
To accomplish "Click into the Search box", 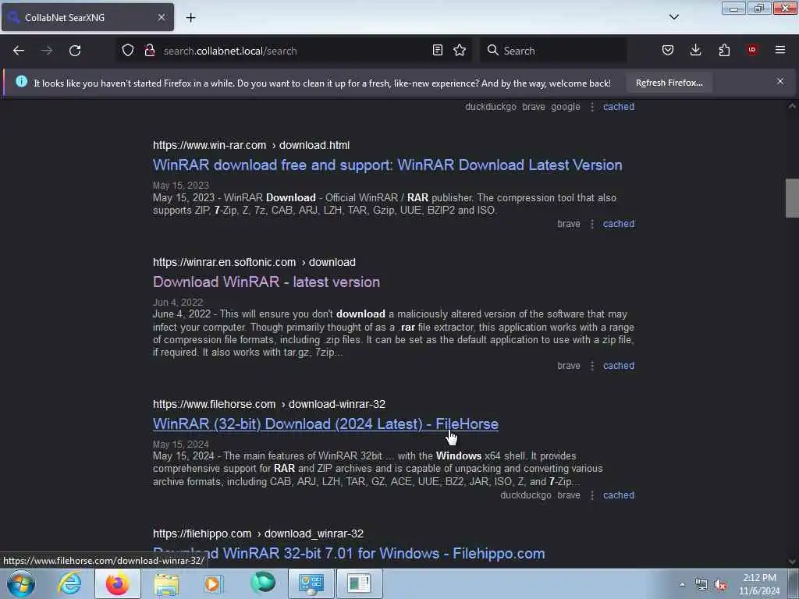I will pos(553,51).
